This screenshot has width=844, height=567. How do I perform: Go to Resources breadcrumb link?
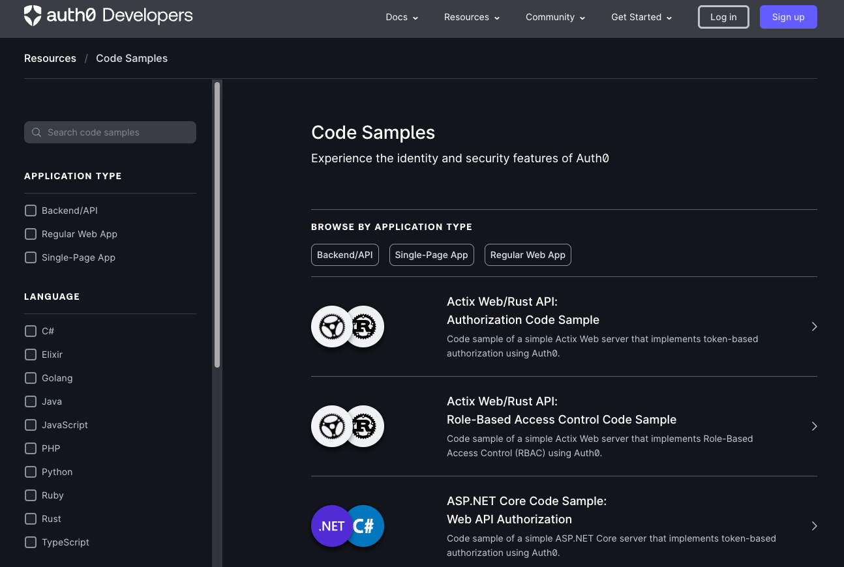50,59
